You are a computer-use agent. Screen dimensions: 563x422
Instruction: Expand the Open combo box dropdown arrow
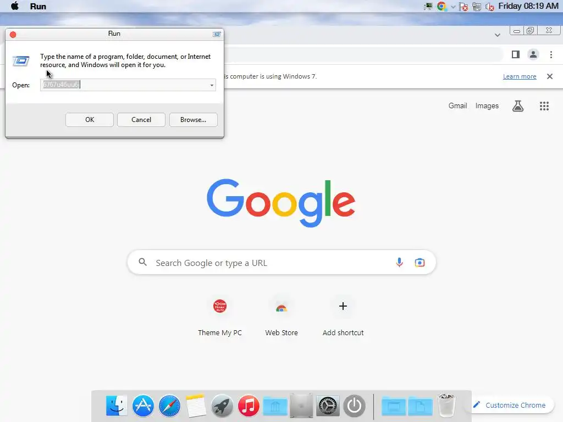tap(212, 85)
